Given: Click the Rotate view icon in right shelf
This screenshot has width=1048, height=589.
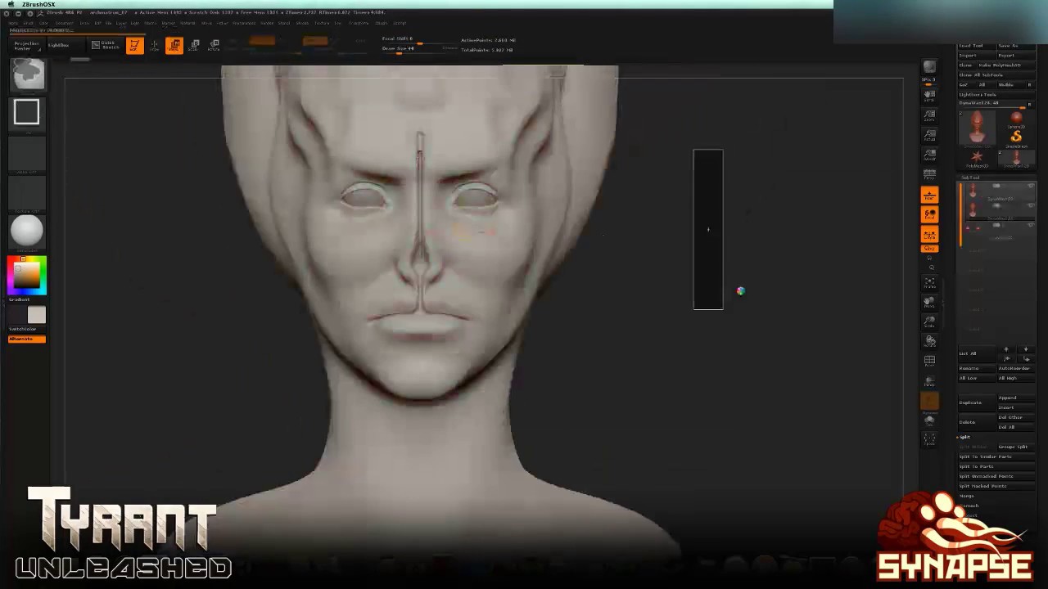Looking at the screenshot, I should click(x=929, y=342).
